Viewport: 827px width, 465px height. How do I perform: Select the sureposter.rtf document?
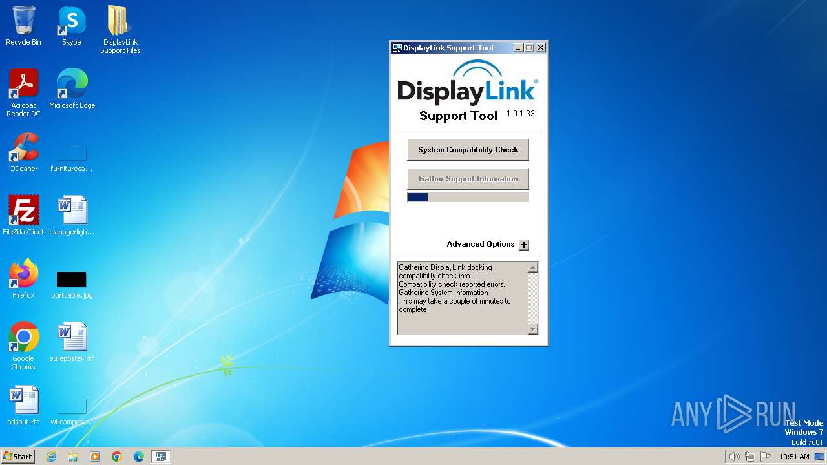click(72, 342)
